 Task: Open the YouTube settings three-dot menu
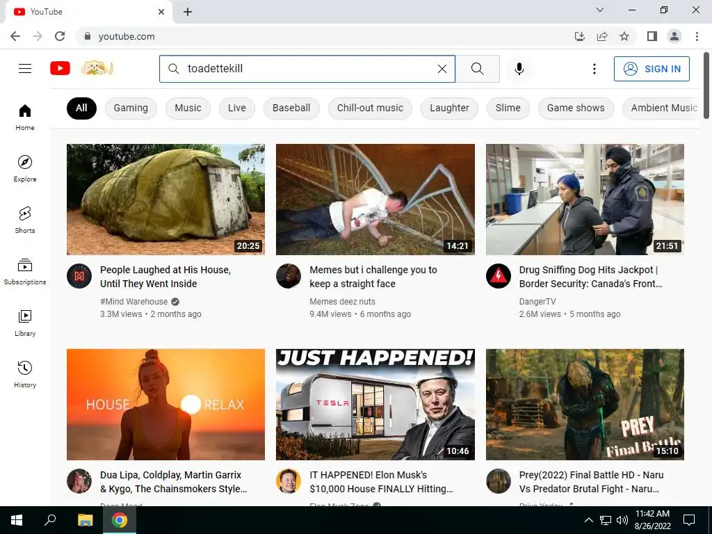point(594,69)
